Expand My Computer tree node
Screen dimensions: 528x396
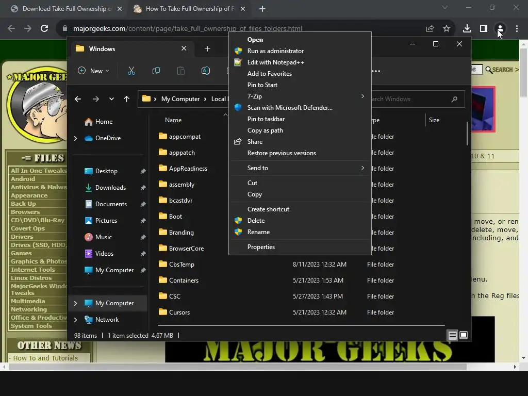tap(75, 303)
